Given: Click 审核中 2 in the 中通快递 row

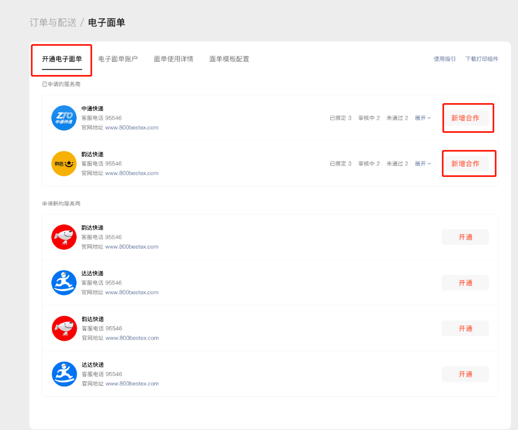Looking at the screenshot, I should click(x=369, y=118).
